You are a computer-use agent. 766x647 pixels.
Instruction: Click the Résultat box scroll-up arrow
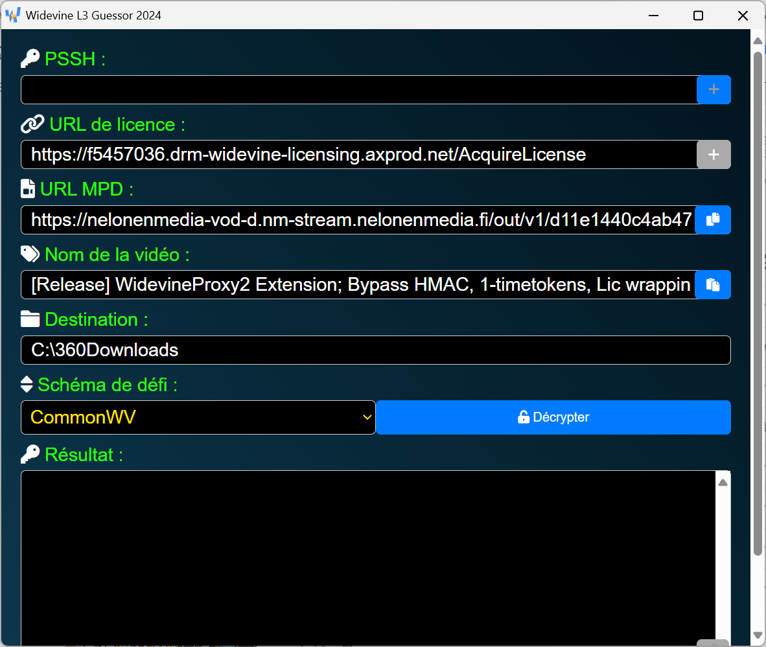723,482
